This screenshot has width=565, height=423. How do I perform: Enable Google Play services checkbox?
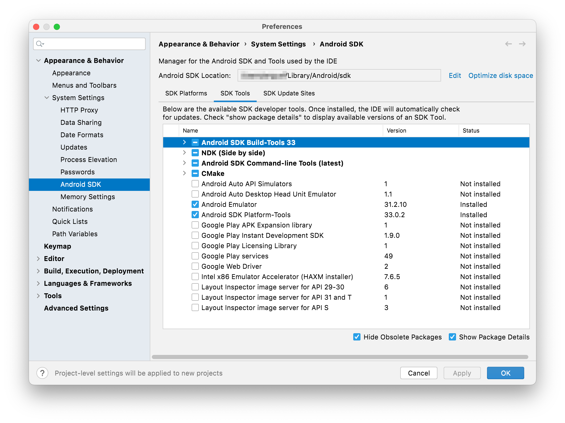(x=195, y=256)
